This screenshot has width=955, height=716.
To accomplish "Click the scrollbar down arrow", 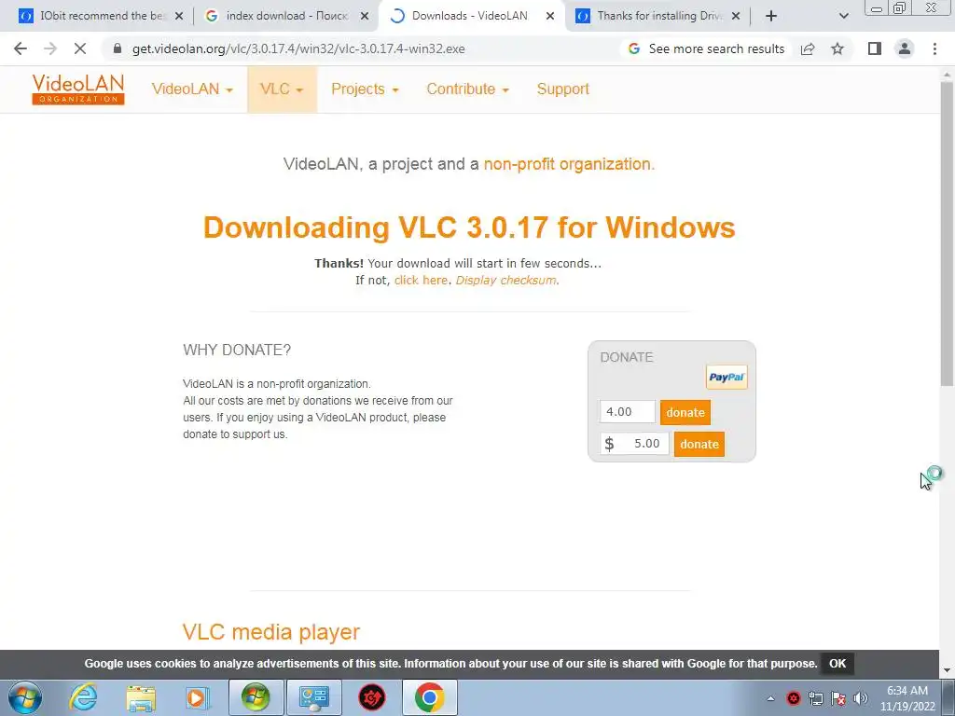I will pyautogui.click(x=947, y=670).
